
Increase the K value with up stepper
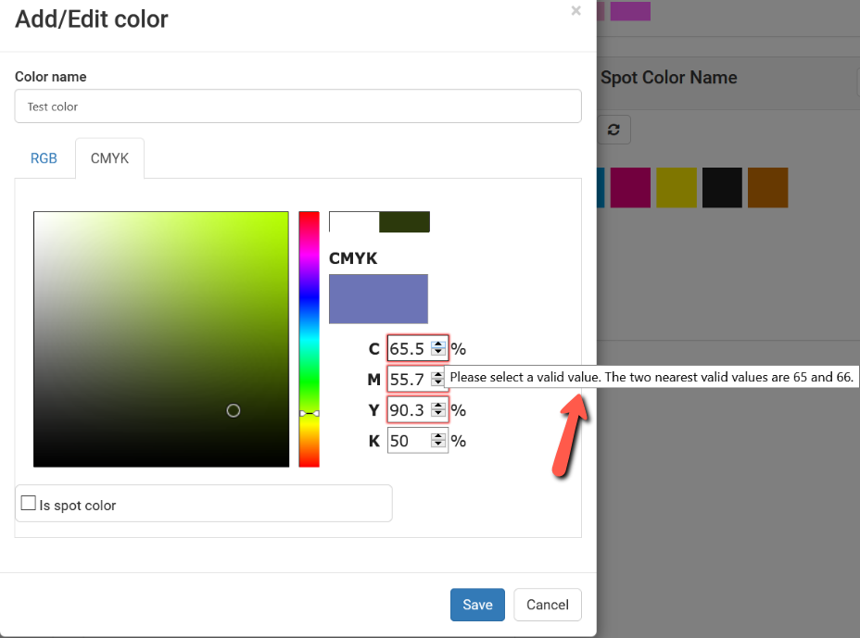437,437
